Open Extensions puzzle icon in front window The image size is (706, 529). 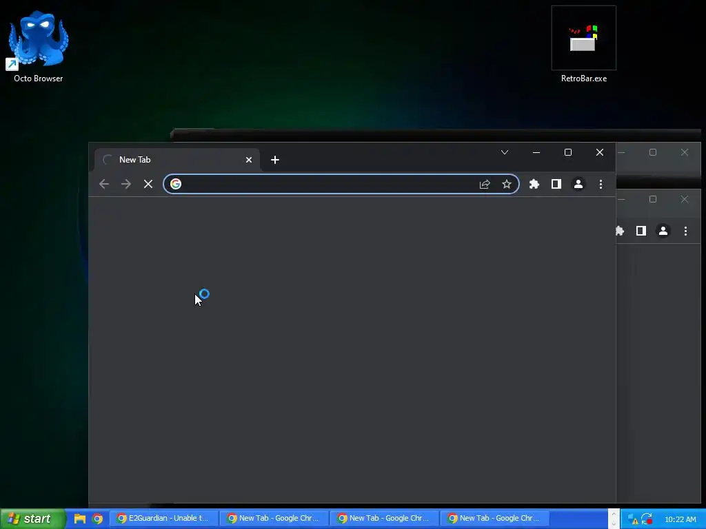tap(534, 184)
